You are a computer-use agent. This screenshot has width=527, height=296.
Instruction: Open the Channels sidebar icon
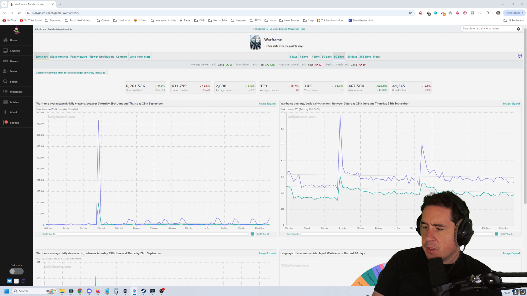pyautogui.click(x=5, y=51)
